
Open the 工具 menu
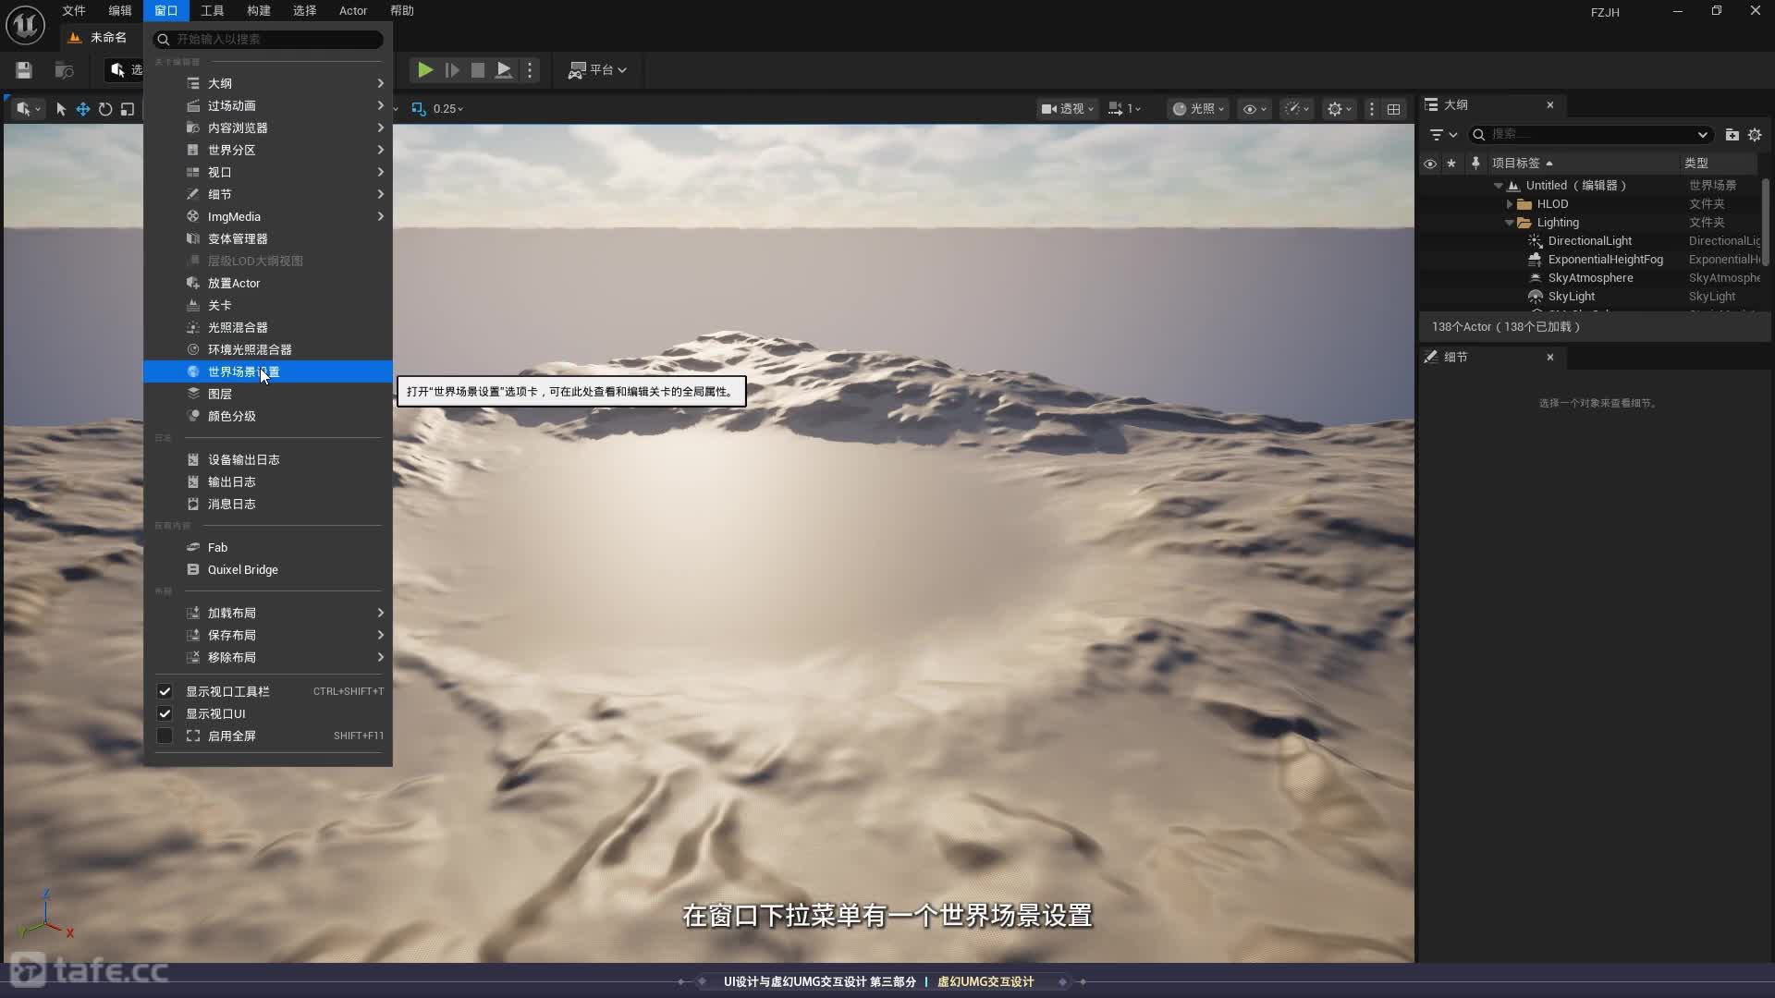(x=212, y=11)
